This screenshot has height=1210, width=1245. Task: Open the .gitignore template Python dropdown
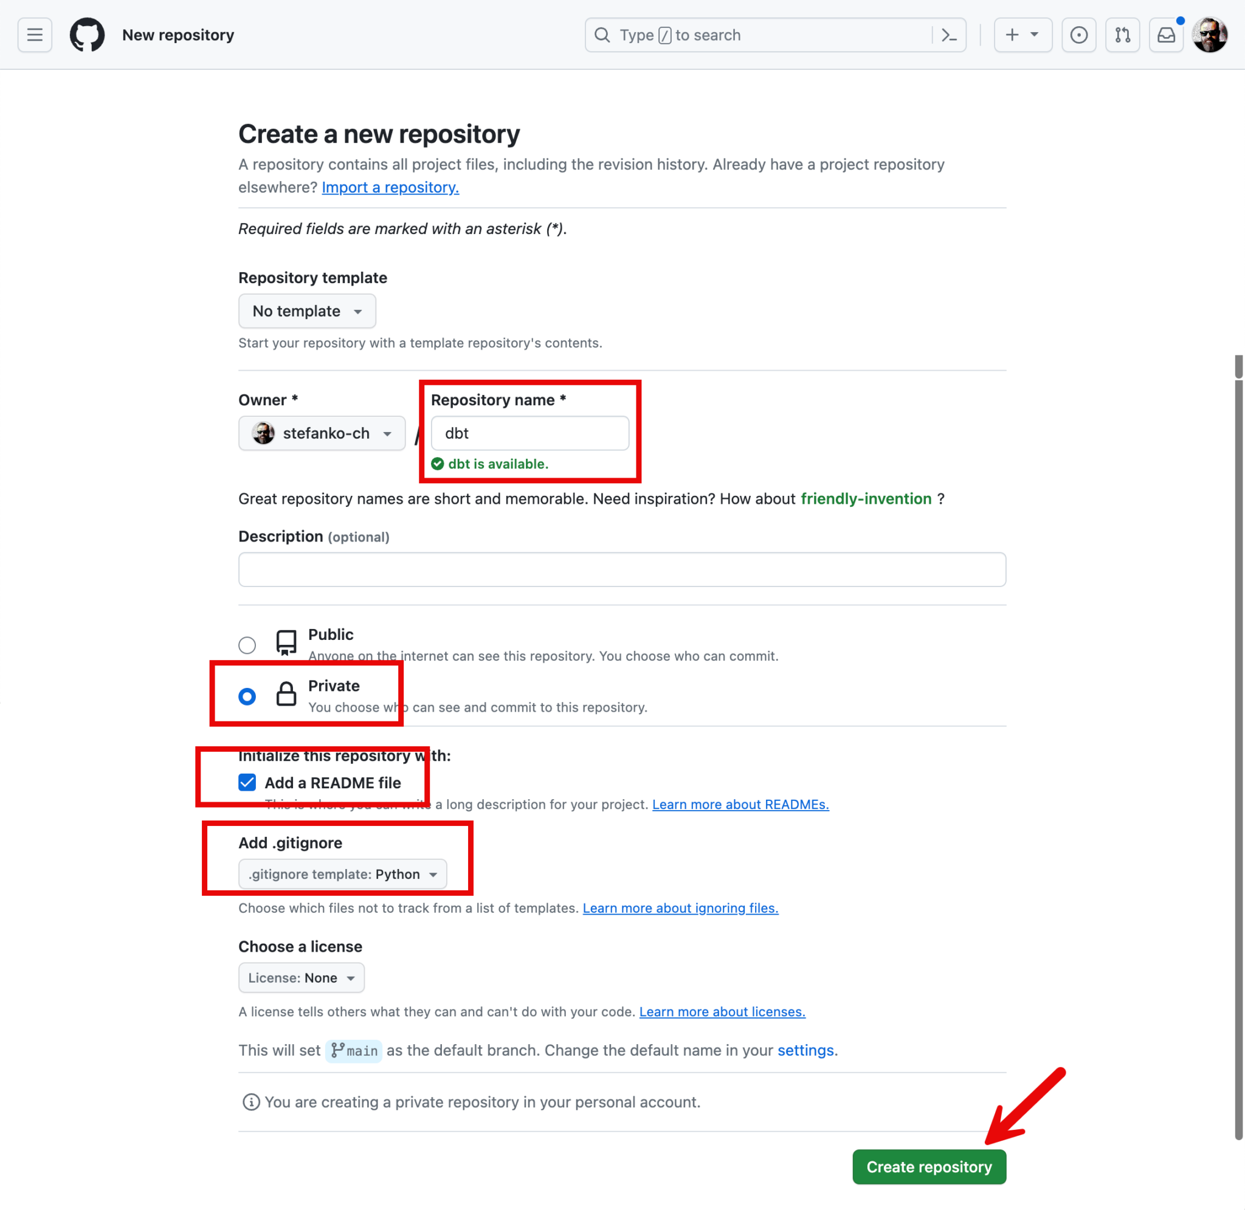(x=342, y=874)
